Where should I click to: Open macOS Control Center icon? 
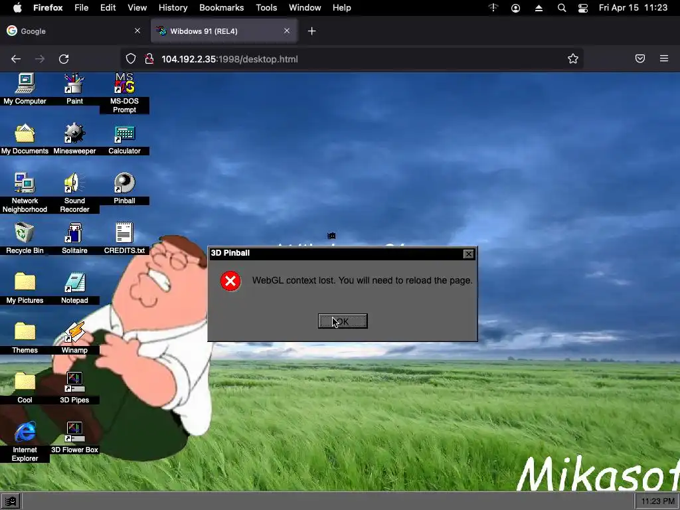click(583, 8)
